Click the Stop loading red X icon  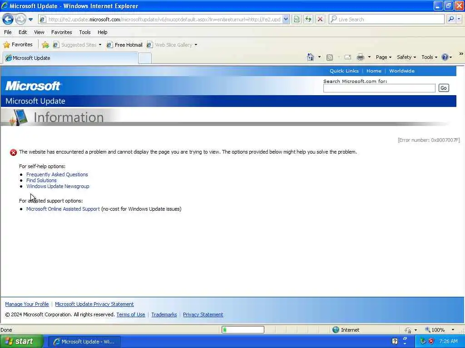point(320,19)
